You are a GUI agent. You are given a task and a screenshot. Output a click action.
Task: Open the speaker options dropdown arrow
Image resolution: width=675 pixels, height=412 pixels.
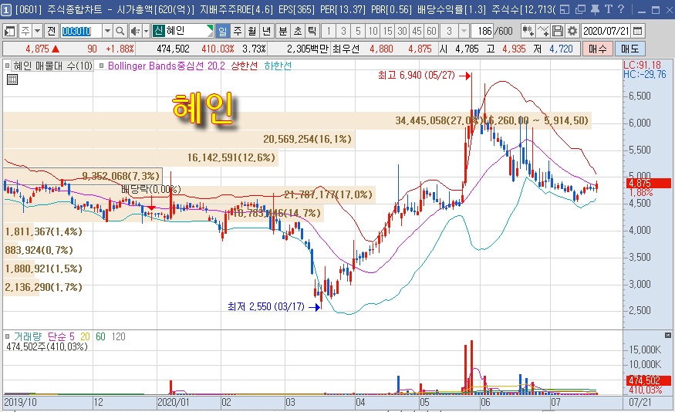click(x=146, y=31)
